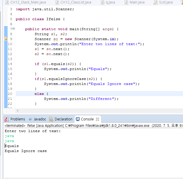Click the warning lightbulb marker on line 9
The width and height of the screenshot is (183, 179).
pos(6,39)
